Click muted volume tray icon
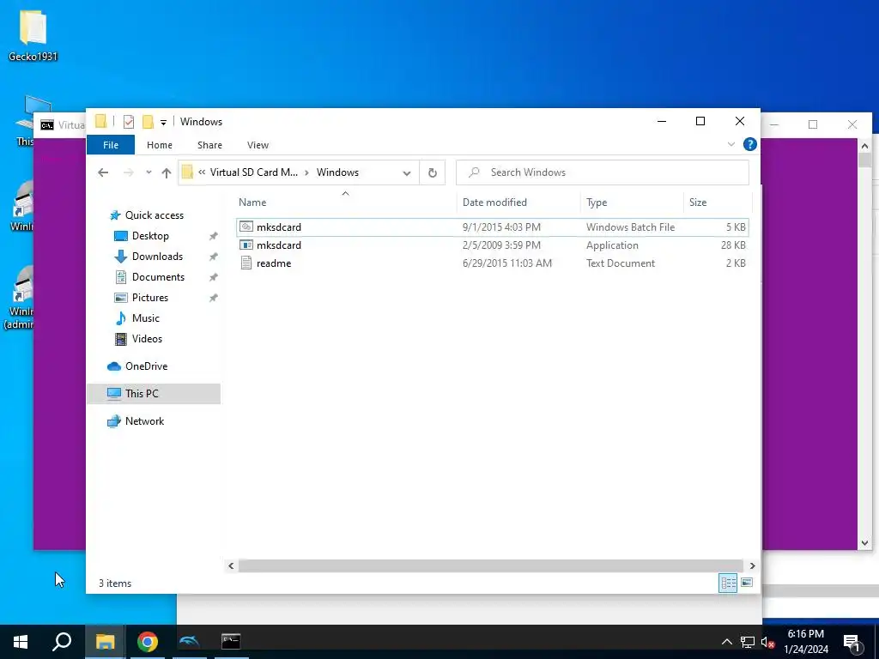The width and height of the screenshot is (879, 659). click(767, 642)
